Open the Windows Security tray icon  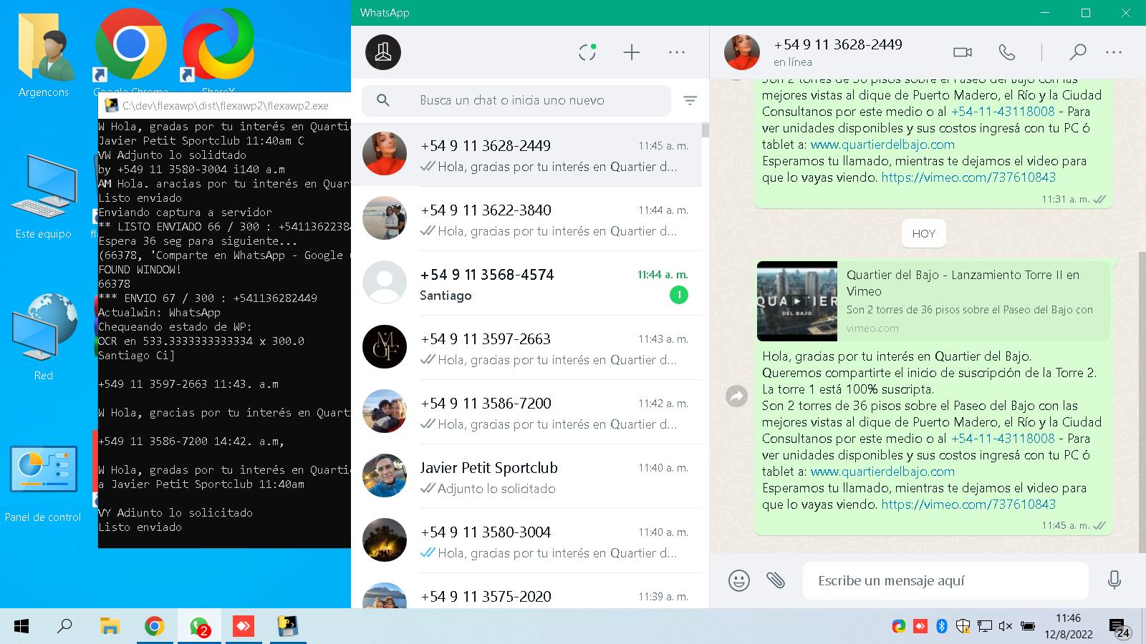pos(963,626)
